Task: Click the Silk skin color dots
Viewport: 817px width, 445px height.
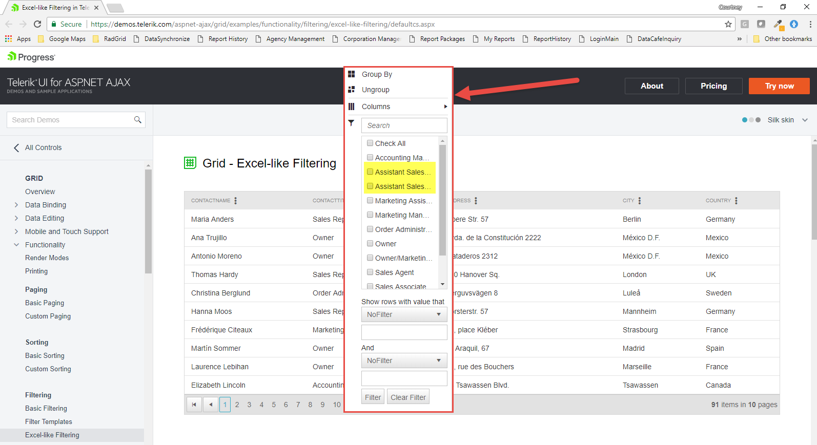Action: pos(751,120)
